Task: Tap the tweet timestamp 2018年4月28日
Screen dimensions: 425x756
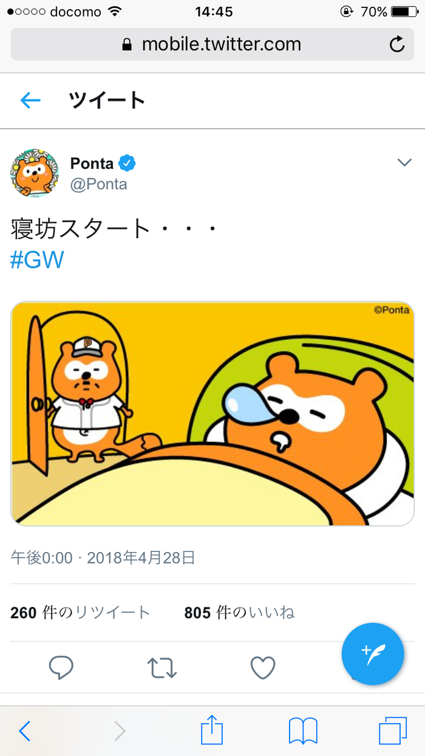Action: pyautogui.click(x=141, y=557)
